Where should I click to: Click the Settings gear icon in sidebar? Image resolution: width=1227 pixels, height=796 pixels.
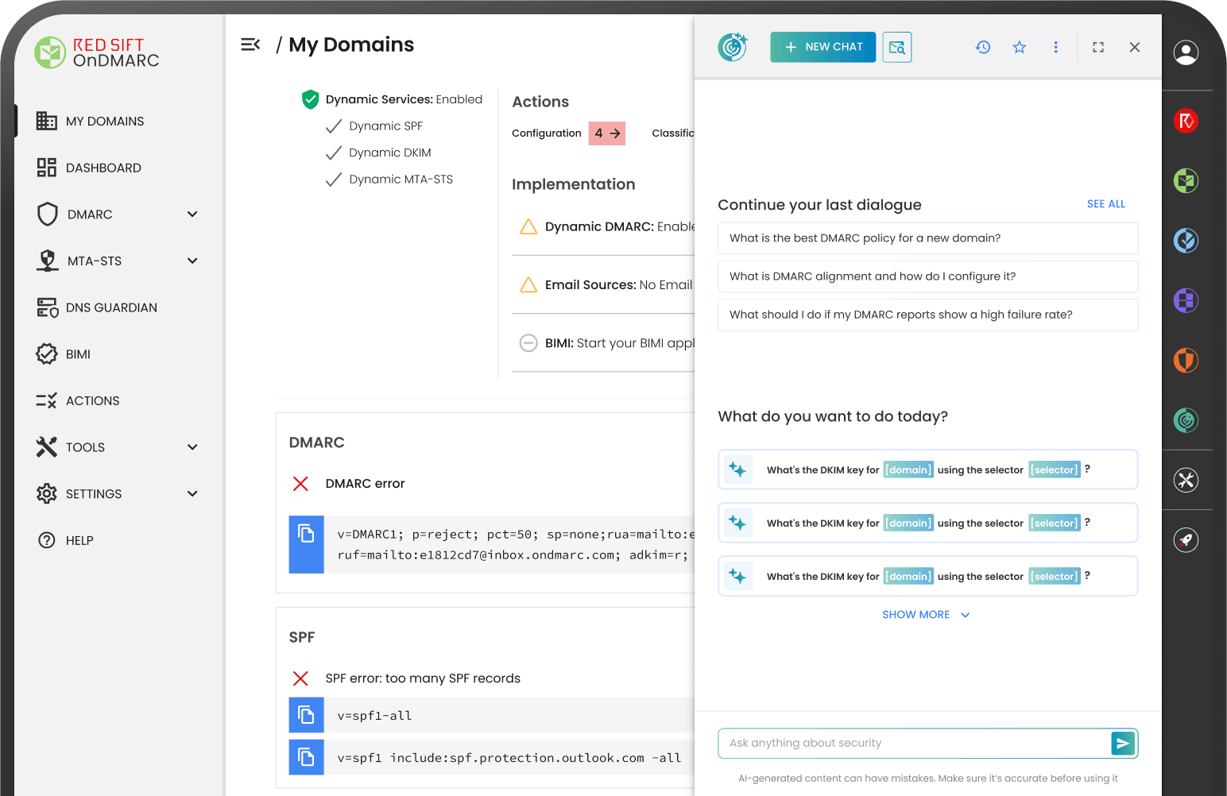(47, 493)
